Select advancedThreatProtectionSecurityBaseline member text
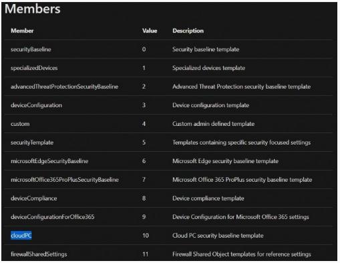340x263 pixels. pyautogui.click(x=65, y=87)
